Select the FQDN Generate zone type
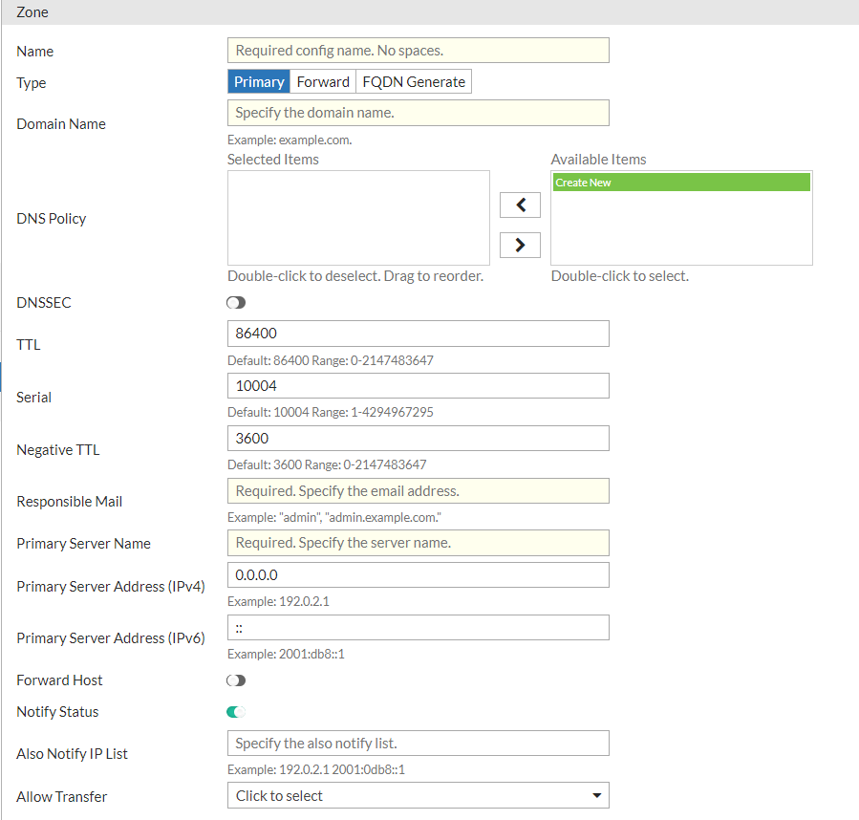This screenshot has height=820, width=859. click(413, 81)
